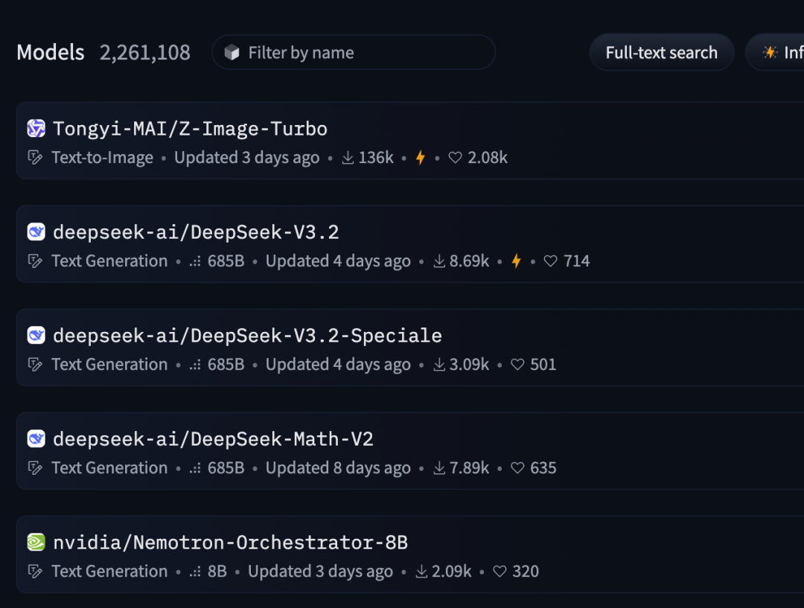The image size is (804, 608).
Task: Click the Text-to-Image task icon
Action: click(34, 158)
